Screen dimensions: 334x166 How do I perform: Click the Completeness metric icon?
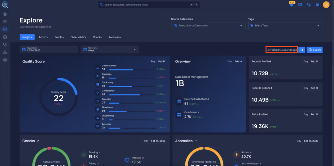[98, 68]
